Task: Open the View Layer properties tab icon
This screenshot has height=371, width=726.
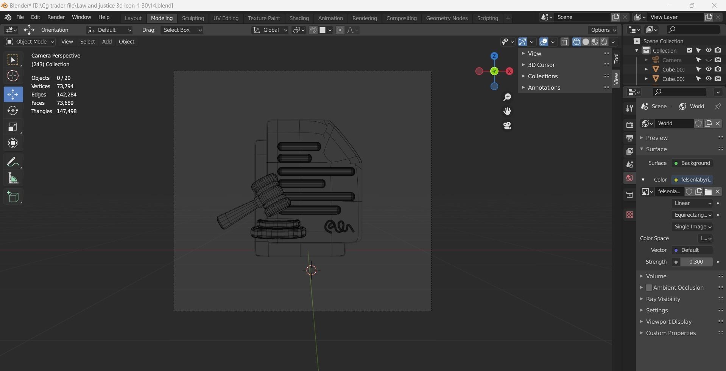Action: [629, 151]
